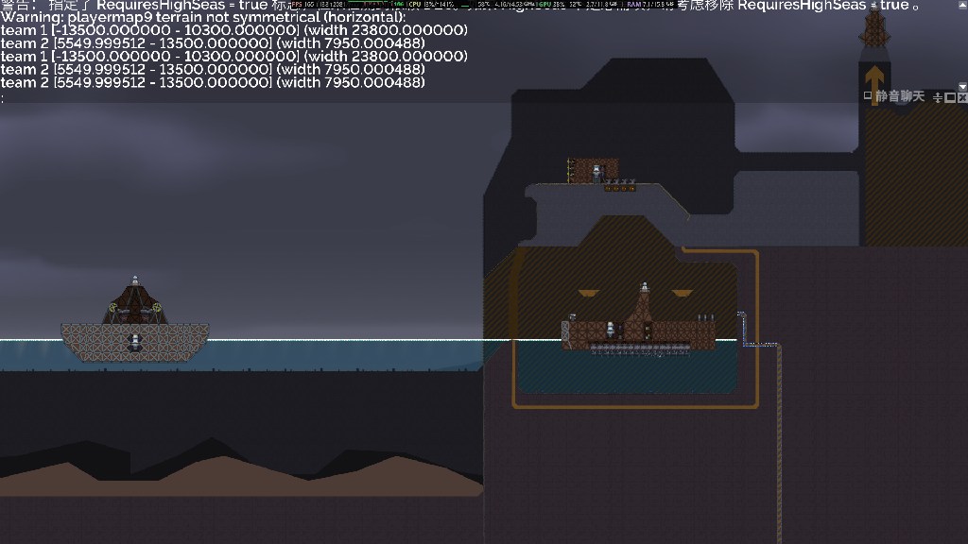
Task: Close the chat panel with X icon
Action: tap(962, 97)
